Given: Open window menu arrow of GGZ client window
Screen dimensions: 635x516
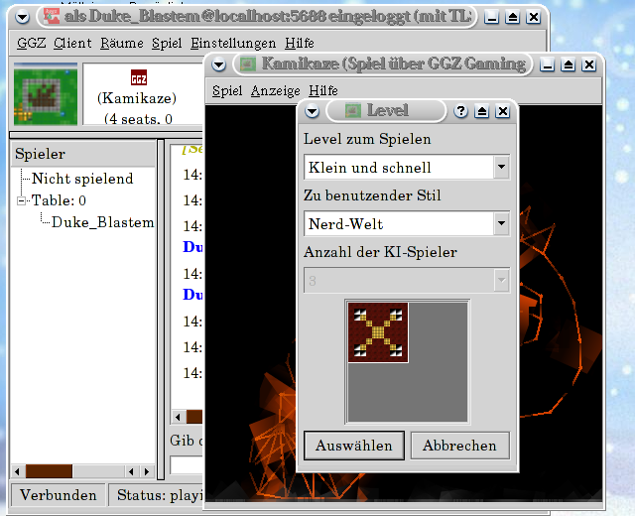Looking at the screenshot, I should 23,17.
